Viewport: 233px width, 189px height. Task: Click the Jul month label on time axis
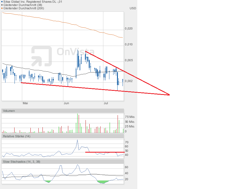click(106, 103)
